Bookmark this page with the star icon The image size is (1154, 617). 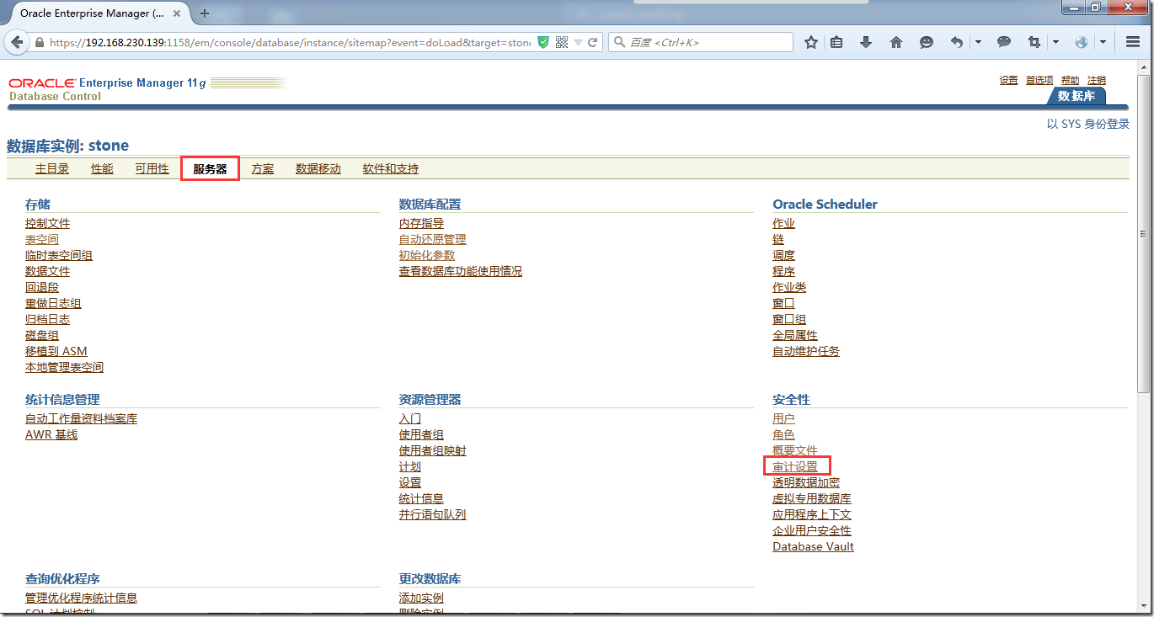tap(811, 42)
